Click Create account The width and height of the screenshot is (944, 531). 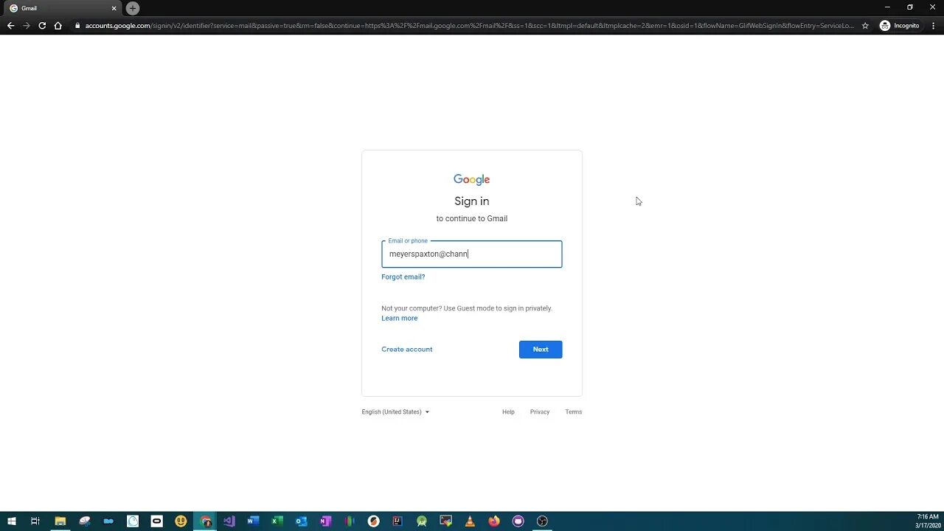(407, 349)
